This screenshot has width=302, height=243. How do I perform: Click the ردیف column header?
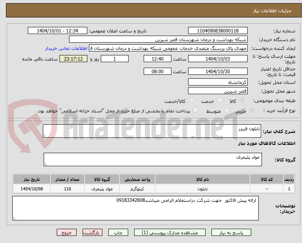[x=289, y=179]
